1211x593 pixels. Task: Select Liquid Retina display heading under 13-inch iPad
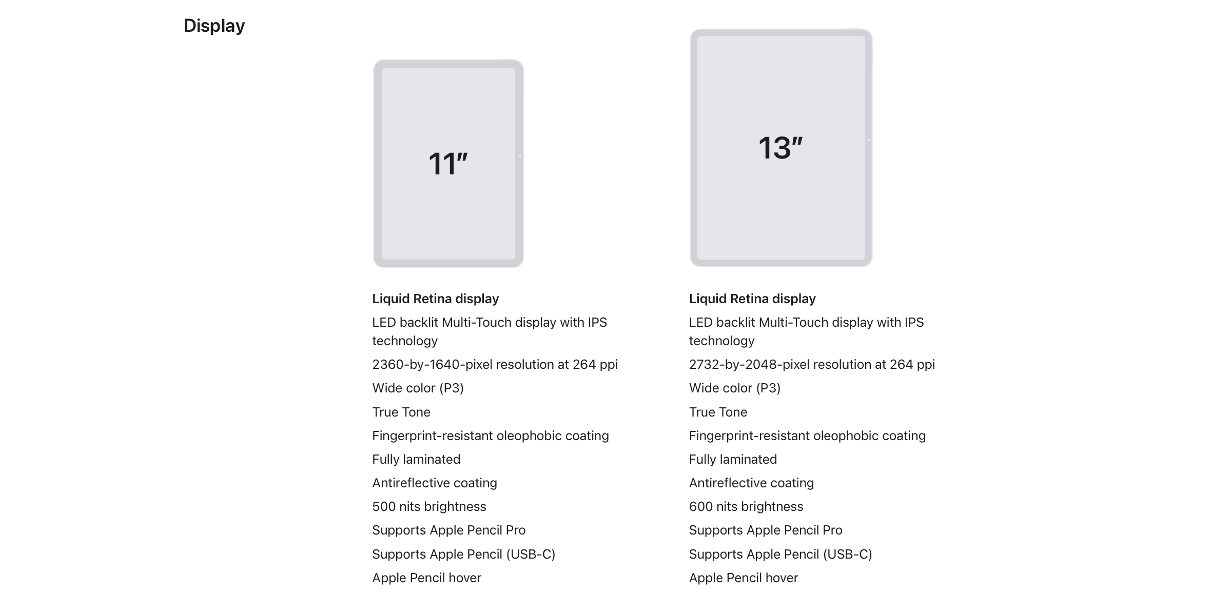[752, 299]
